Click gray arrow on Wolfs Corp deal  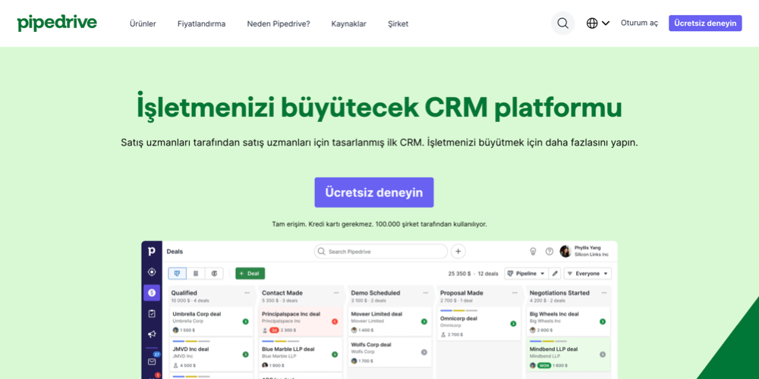[424, 352]
